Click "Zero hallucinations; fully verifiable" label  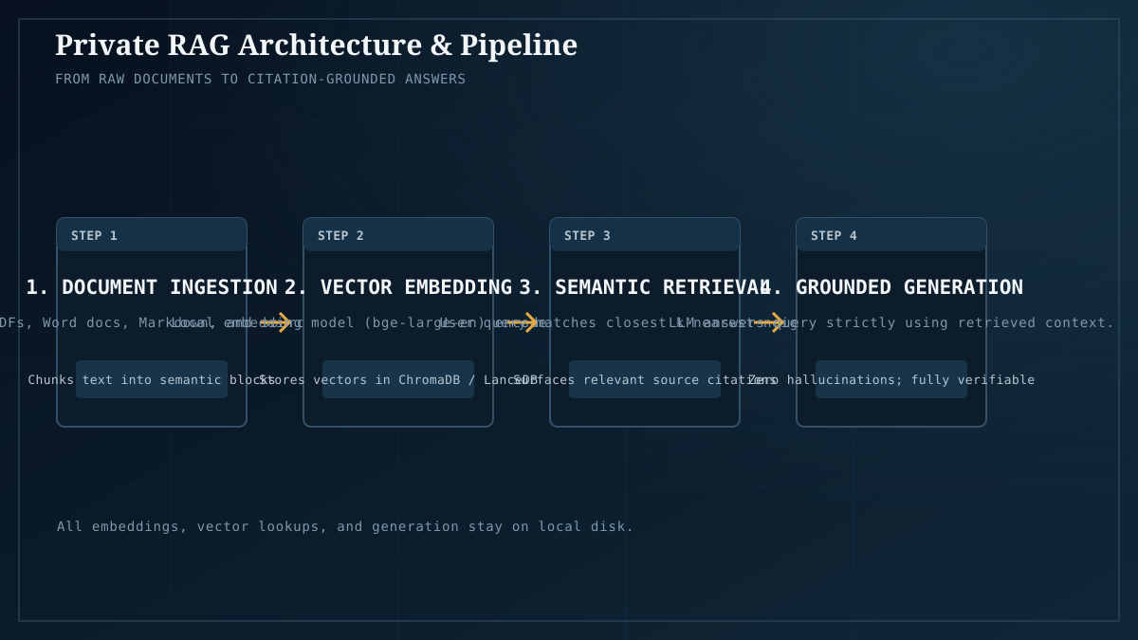coord(891,379)
